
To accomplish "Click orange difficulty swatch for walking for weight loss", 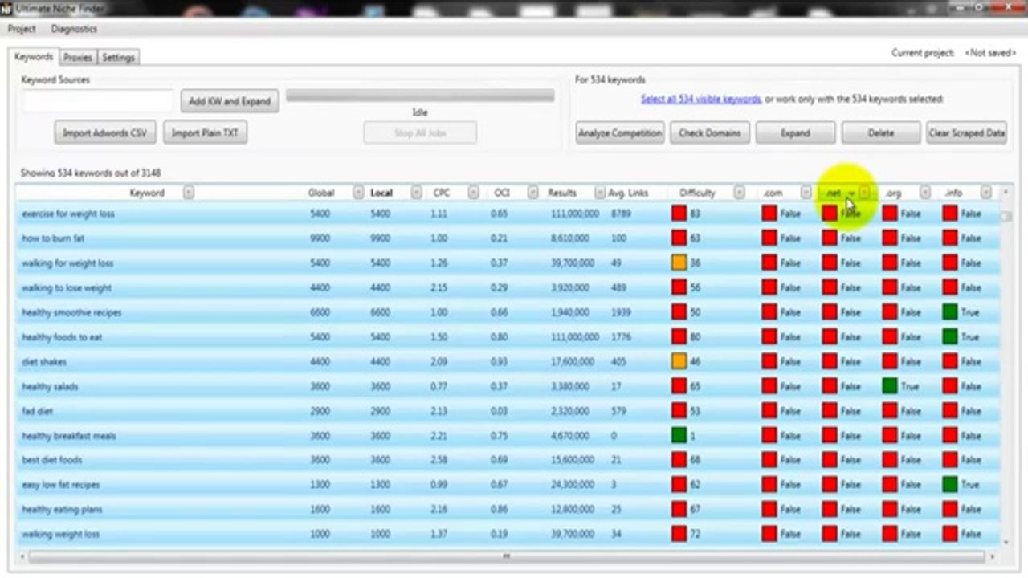I will (679, 263).
